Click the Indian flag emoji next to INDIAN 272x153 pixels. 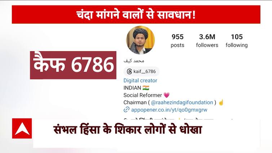click(146, 88)
